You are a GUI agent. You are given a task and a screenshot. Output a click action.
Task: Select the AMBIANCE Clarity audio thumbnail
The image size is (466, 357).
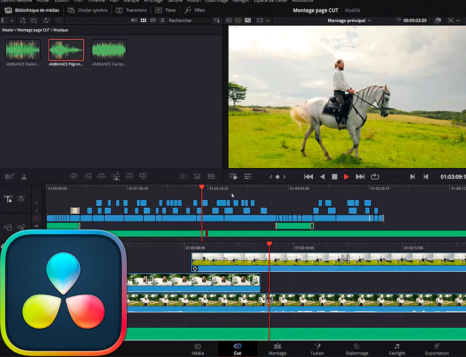point(109,50)
